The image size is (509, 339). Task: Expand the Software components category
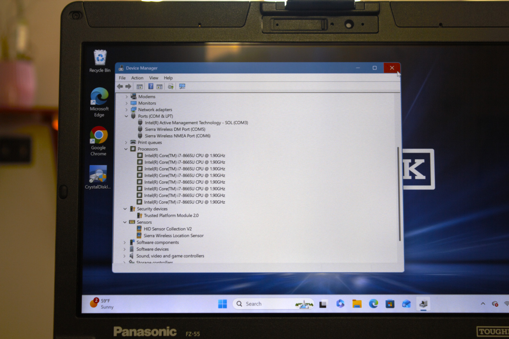click(x=124, y=243)
